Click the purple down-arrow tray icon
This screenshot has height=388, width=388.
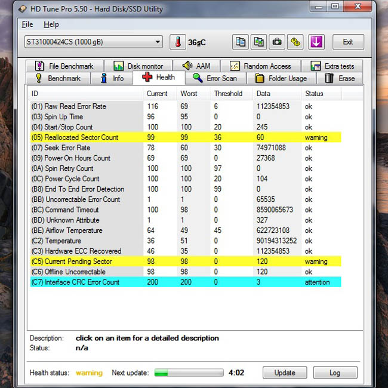(x=316, y=42)
